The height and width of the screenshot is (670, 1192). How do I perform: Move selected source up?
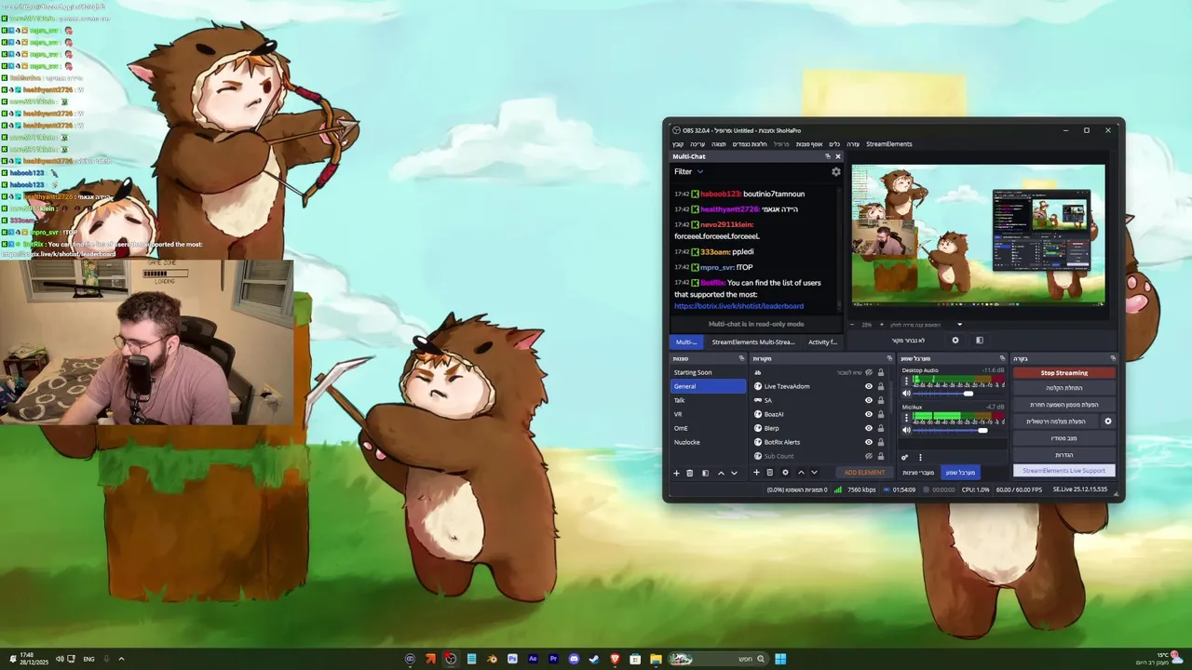(801, 473)
